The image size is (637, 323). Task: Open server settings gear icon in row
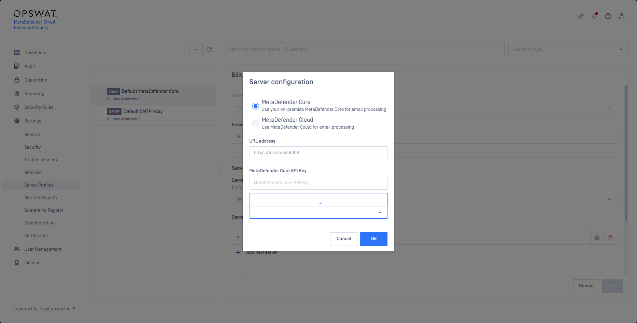(x=597, y=238)
